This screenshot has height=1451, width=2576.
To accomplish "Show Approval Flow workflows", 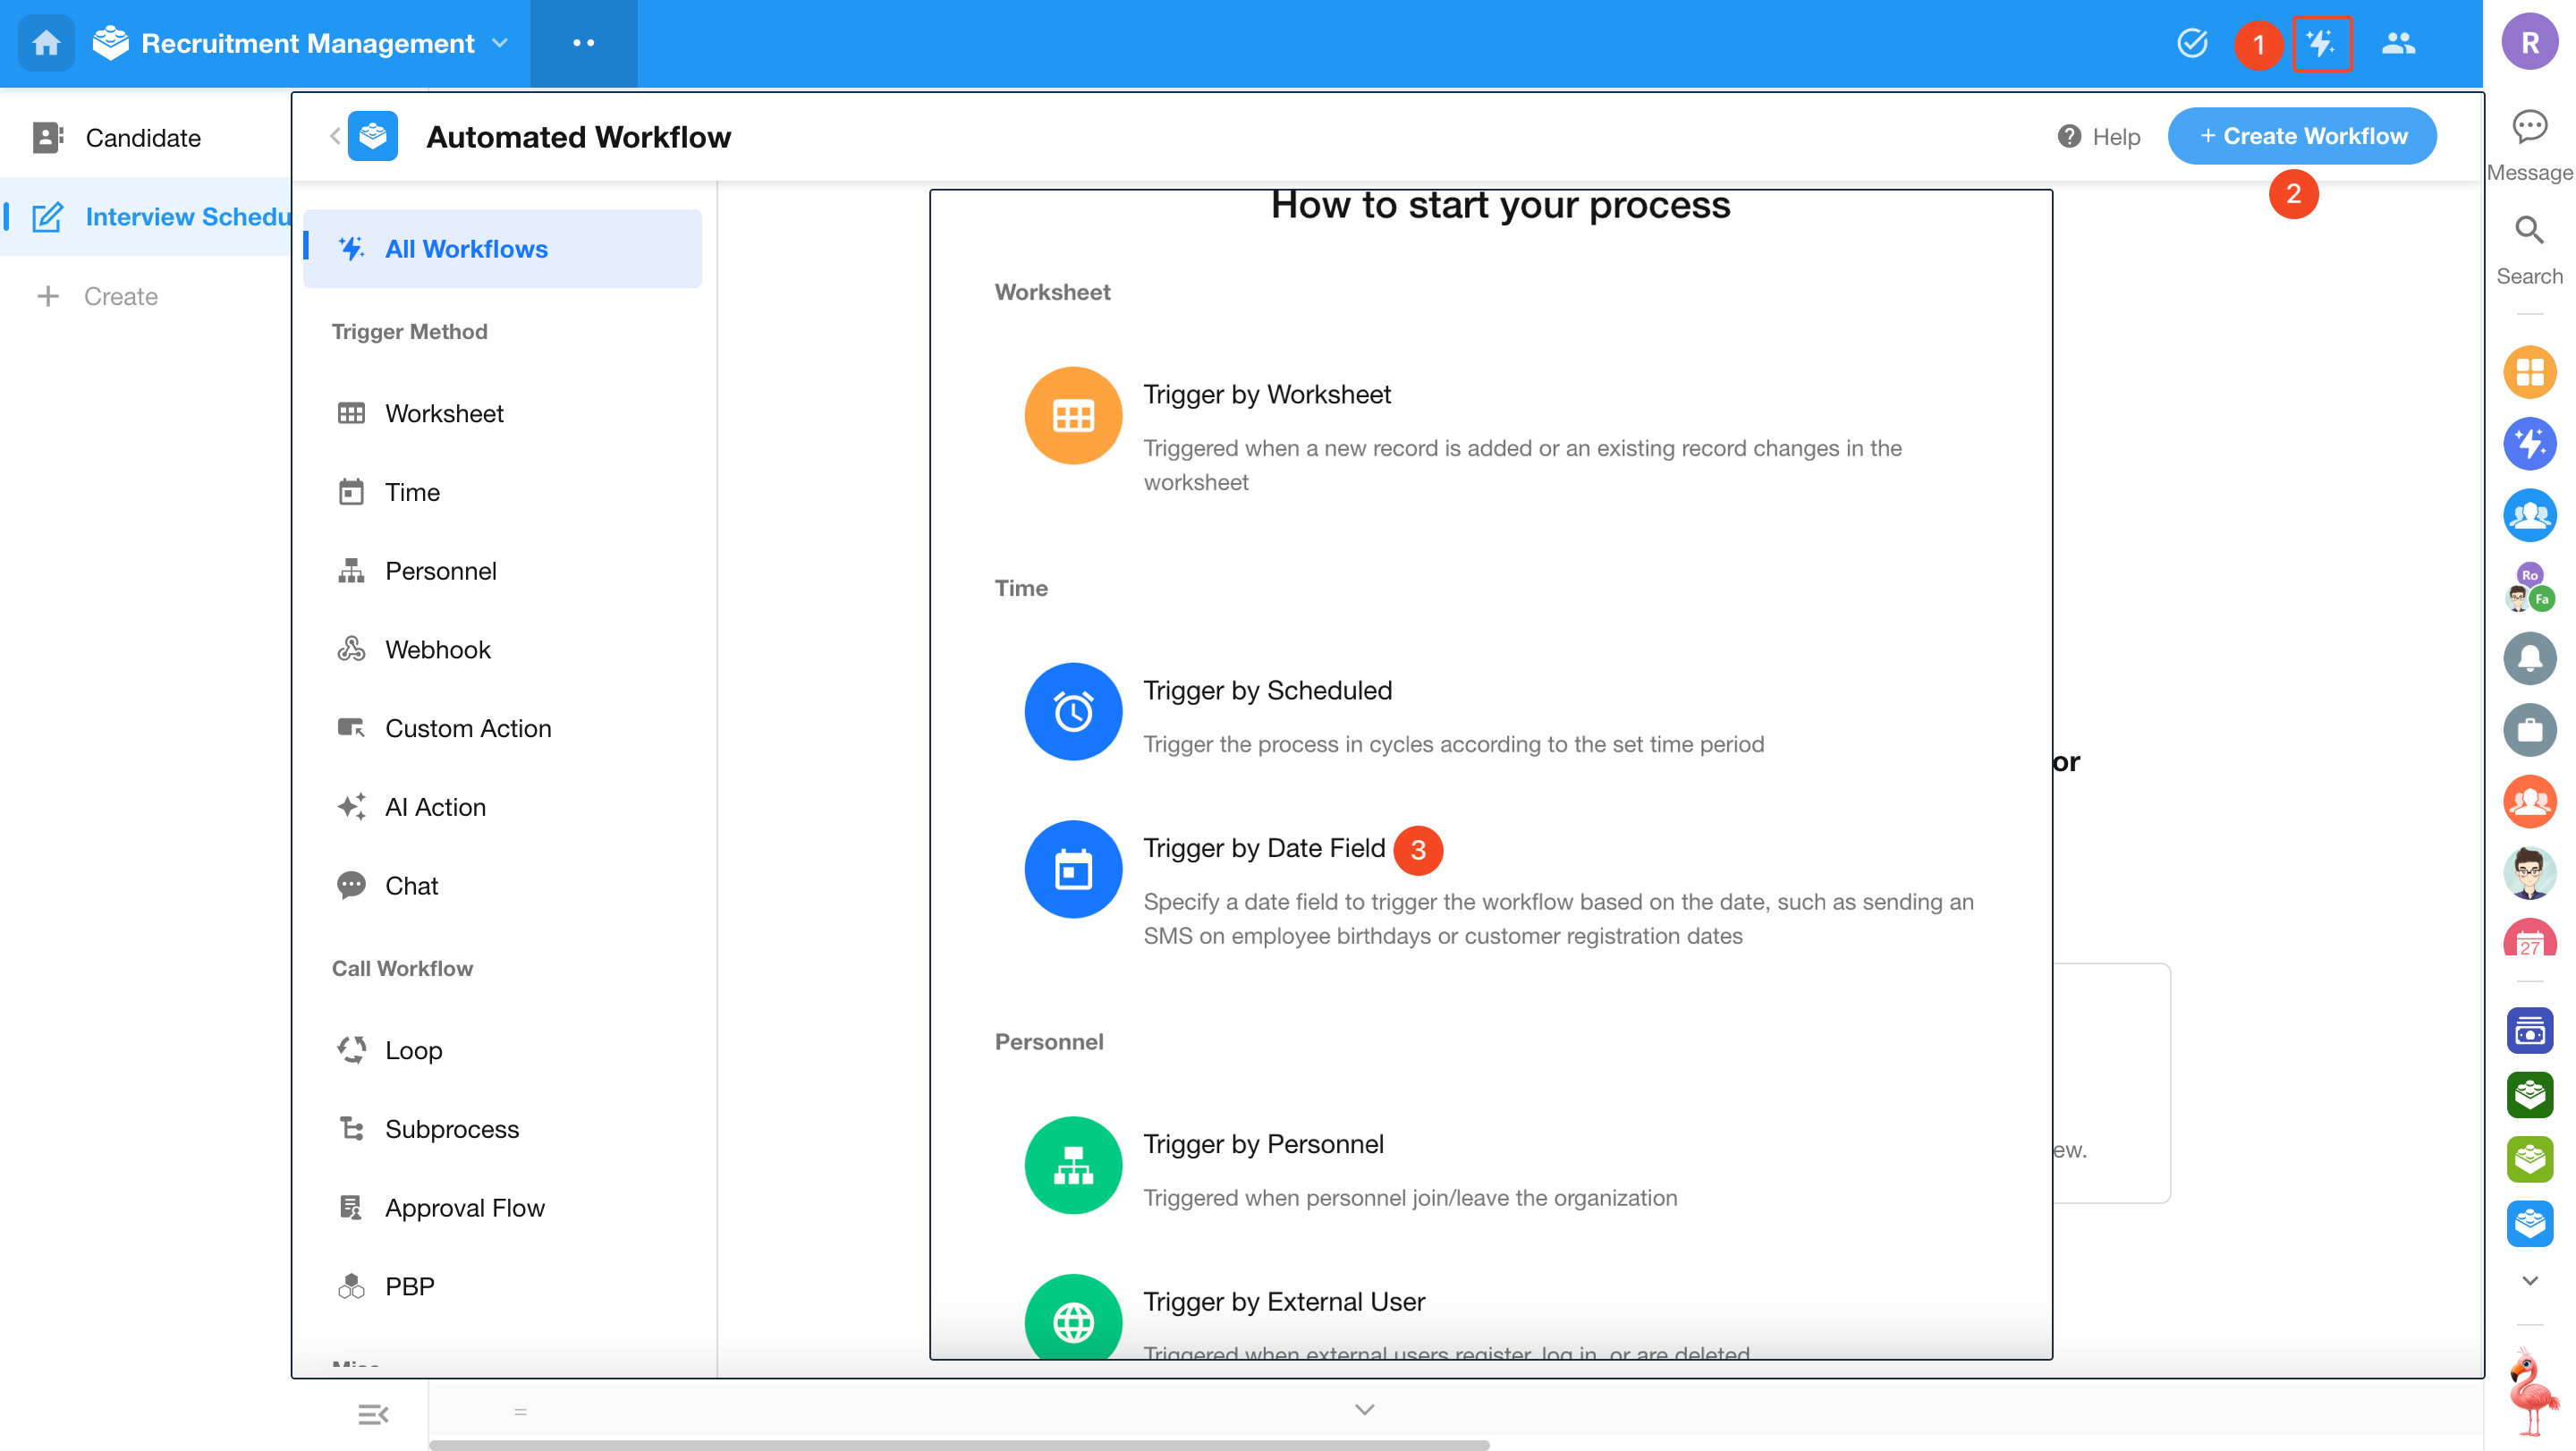I will point(502,1208).
